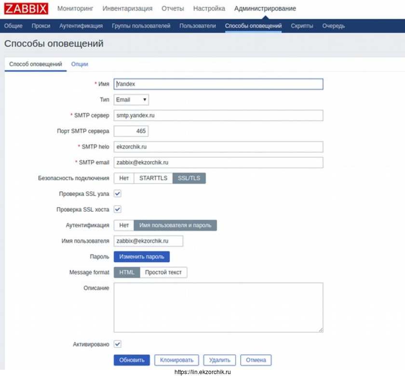Open the Тип Email dropdown
405x376 pixels.
(131, 100)
